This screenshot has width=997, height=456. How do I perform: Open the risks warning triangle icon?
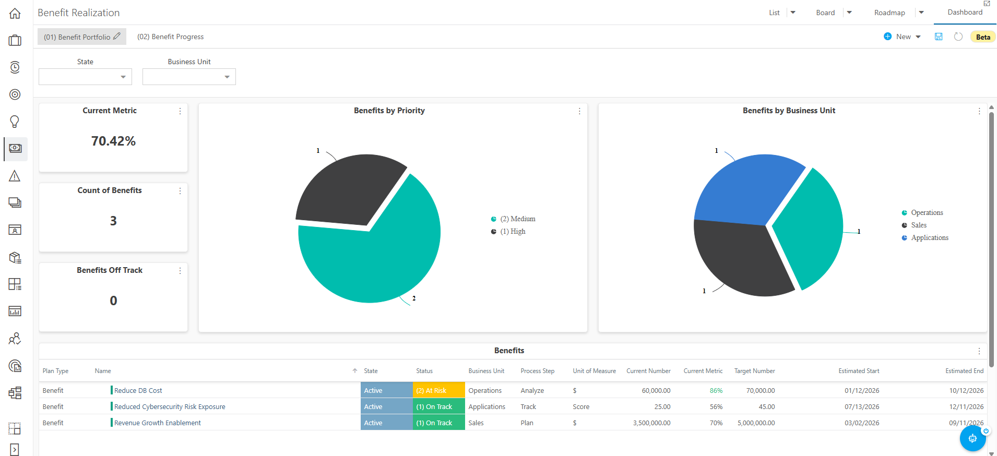pos(15,176)
